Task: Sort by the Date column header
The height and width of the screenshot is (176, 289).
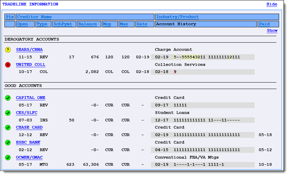Action: (x=142, y=24)
